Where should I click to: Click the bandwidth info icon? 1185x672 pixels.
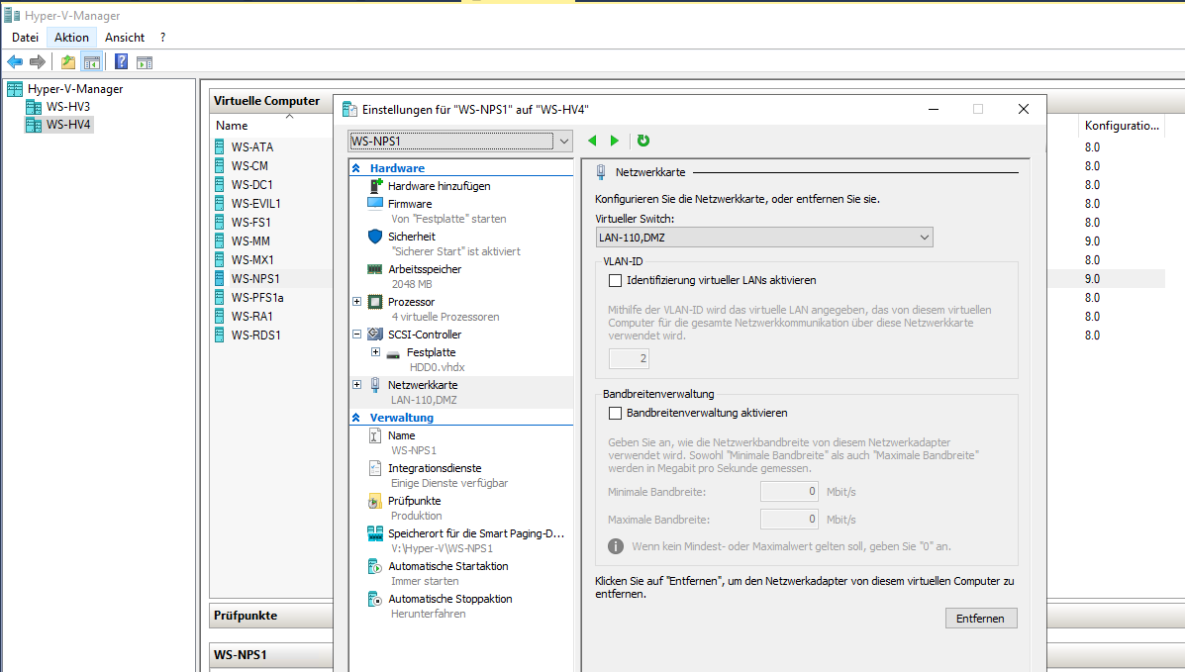pos(616,545)
